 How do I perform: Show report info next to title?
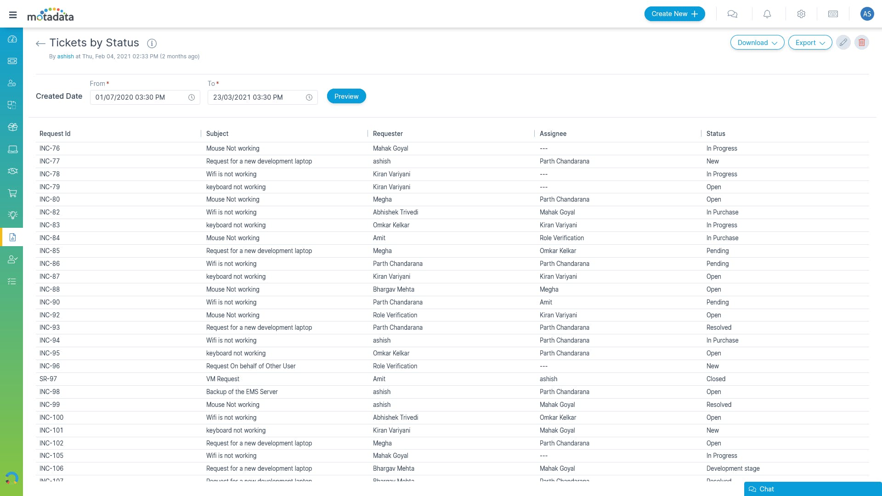click(152, 44)
